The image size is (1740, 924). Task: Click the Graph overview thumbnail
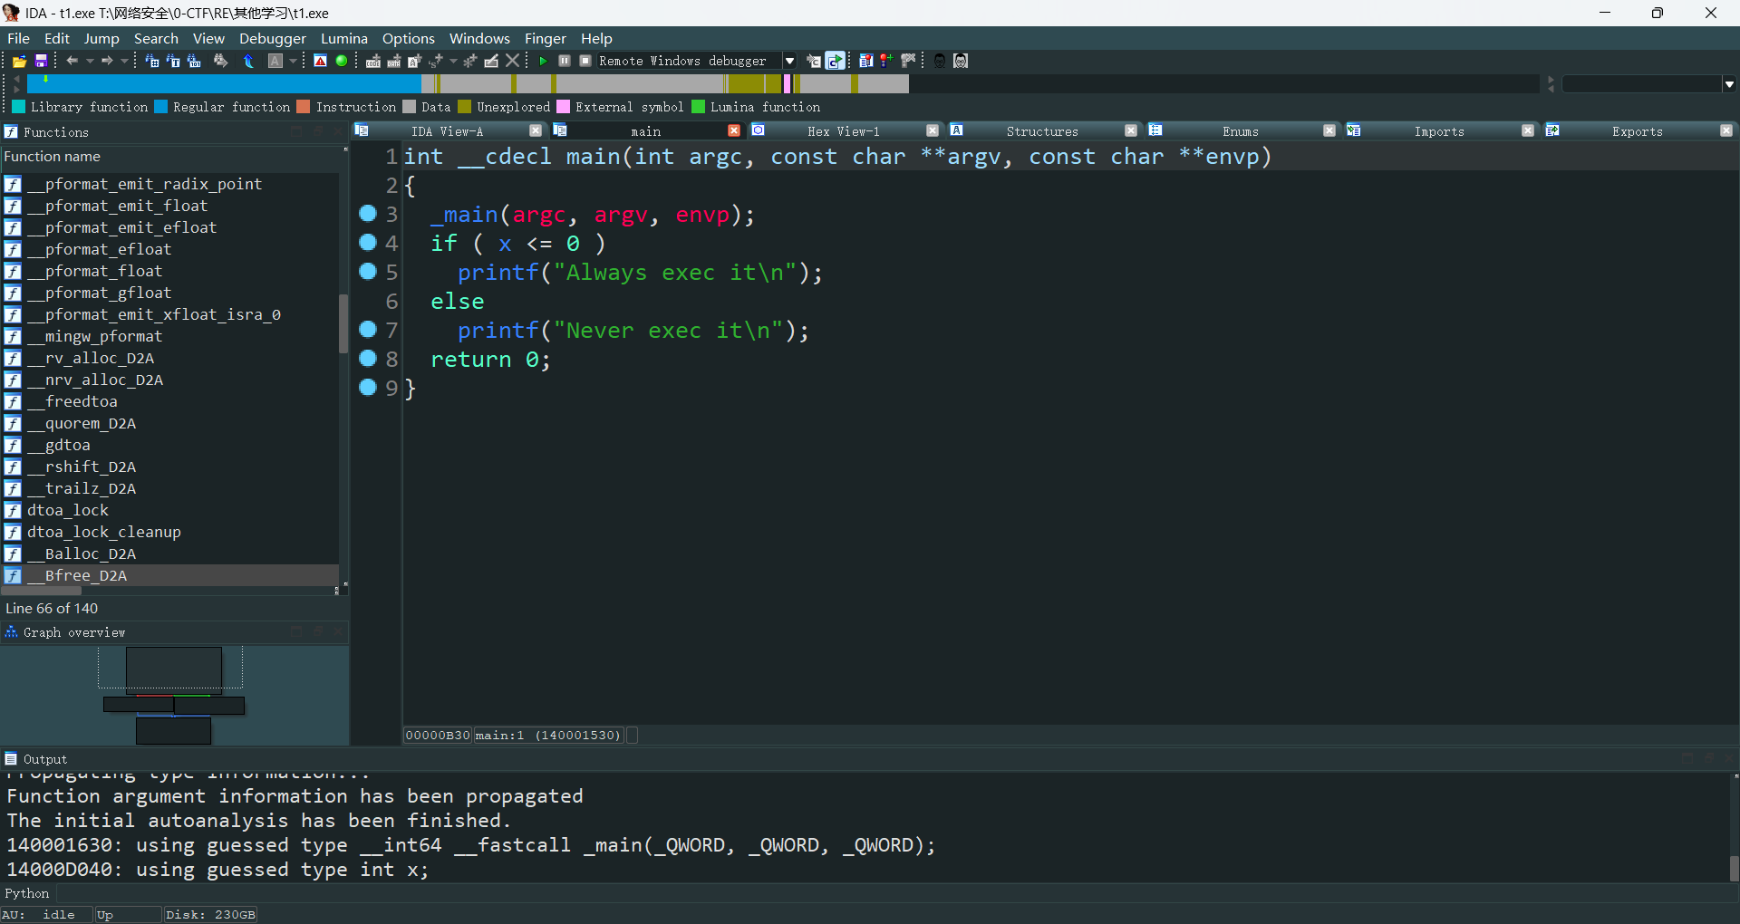click(174, 695)
